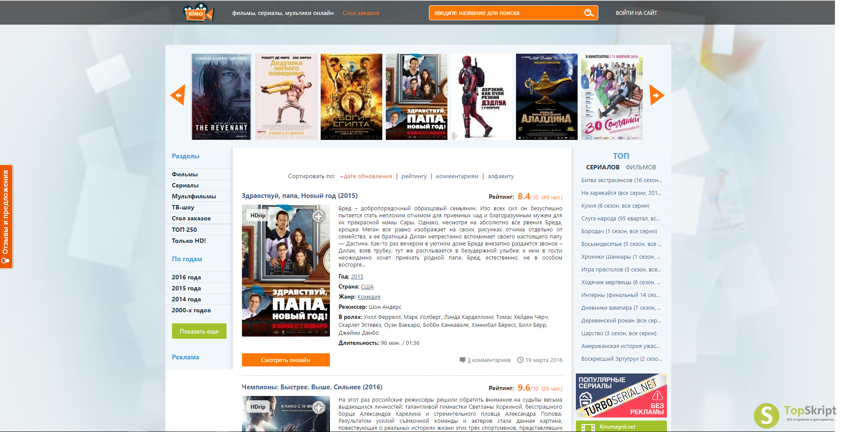Image resolution: width=842 pixels, height=432 pixels.
Task: Open 'Не зарекайся (все серии' entry
Action: coord(621,193)
